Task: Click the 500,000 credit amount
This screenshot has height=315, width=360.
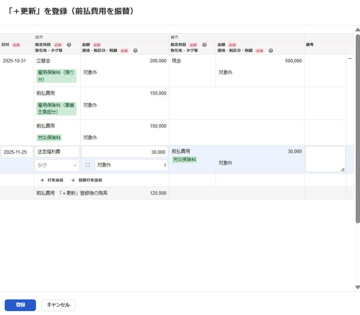Action: pos(293,61)
